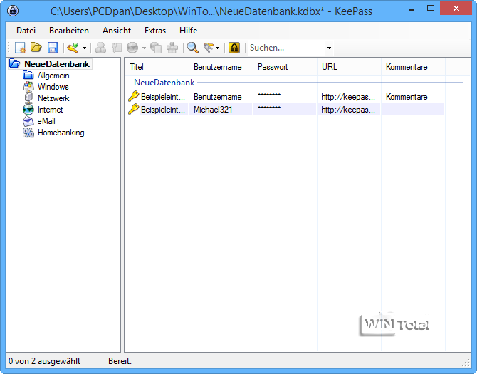The width and height of the screenshot is (477, 374).
Task: Click the Copy User Name icon
Action: (x=100, y=48)
